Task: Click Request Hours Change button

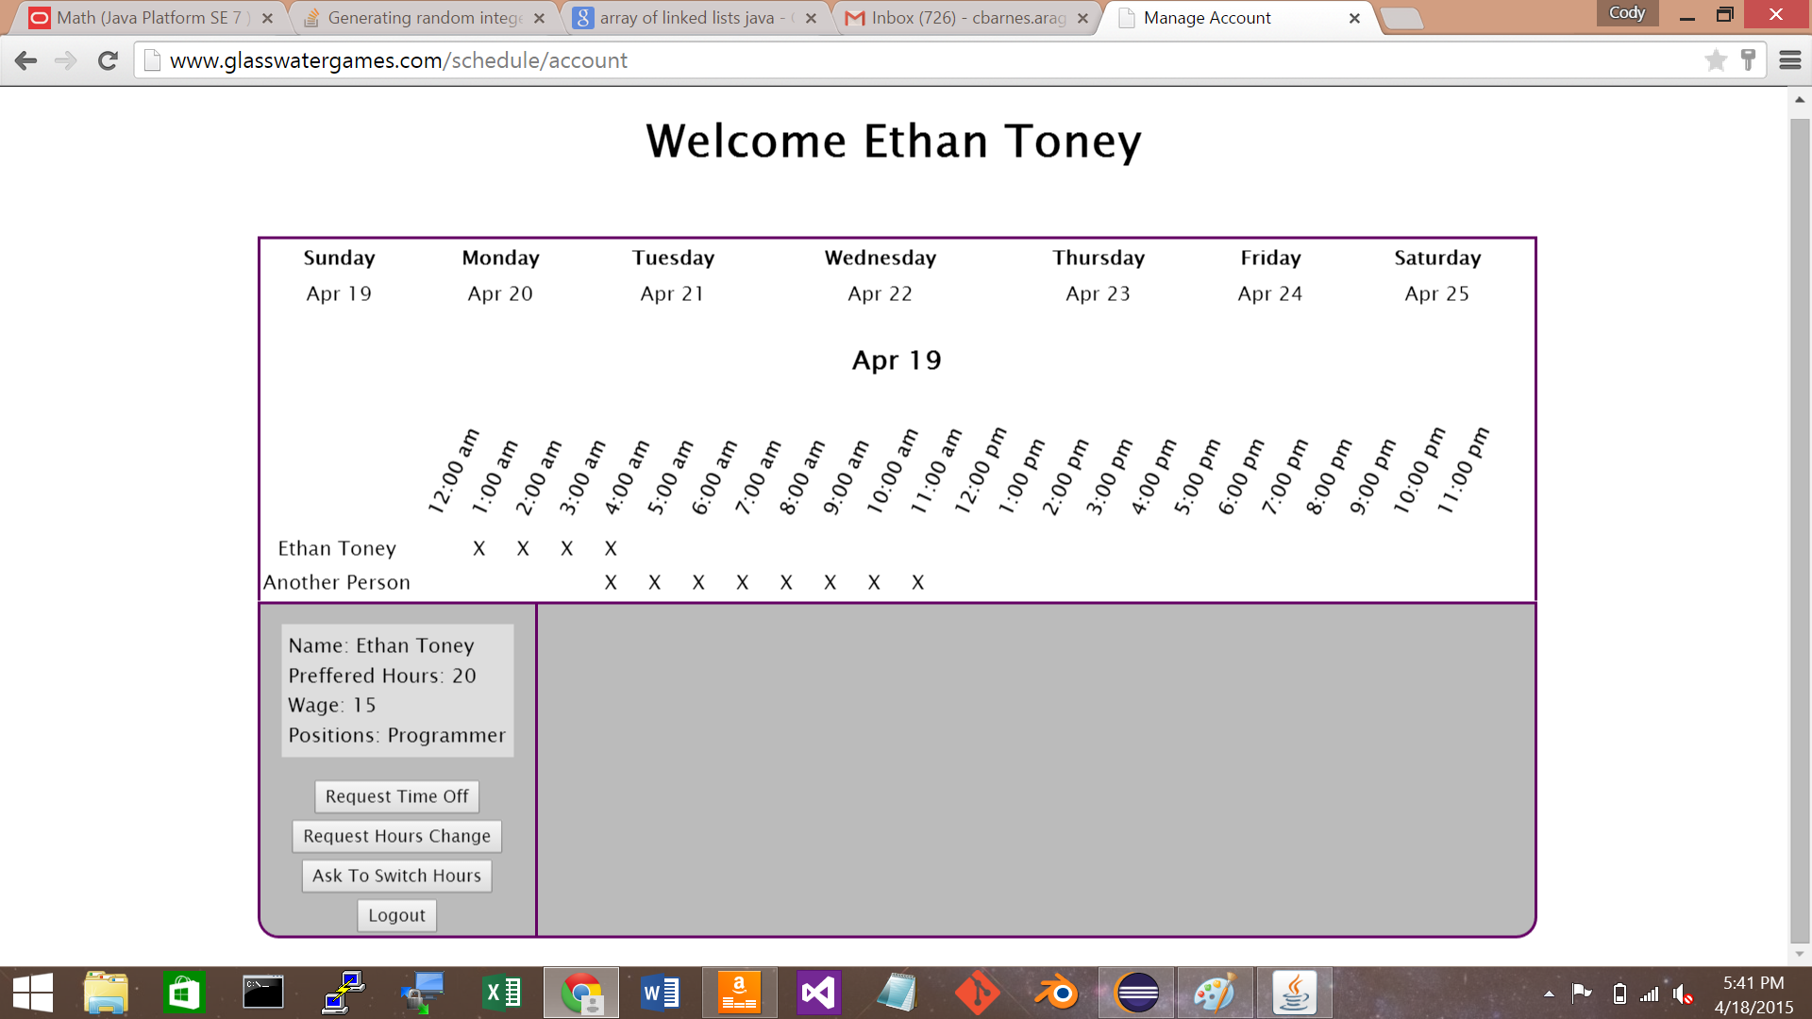Action: coord(396,836)
